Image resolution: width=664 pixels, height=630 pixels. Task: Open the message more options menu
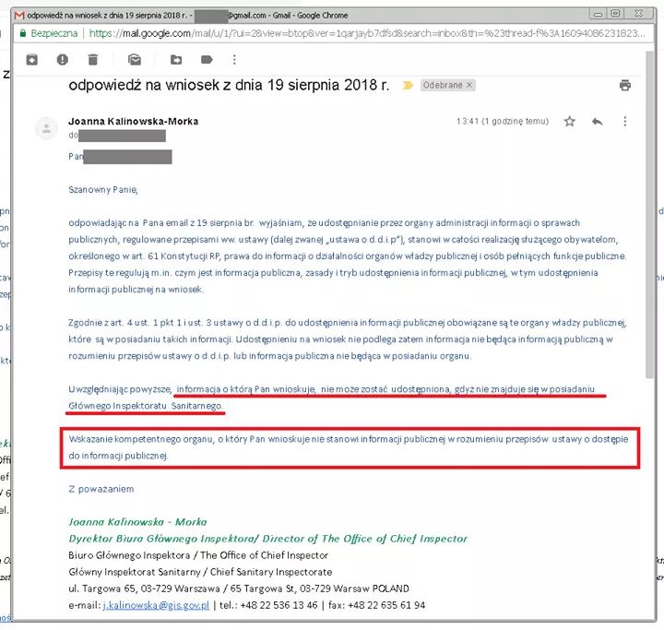(x=625, y=122)
